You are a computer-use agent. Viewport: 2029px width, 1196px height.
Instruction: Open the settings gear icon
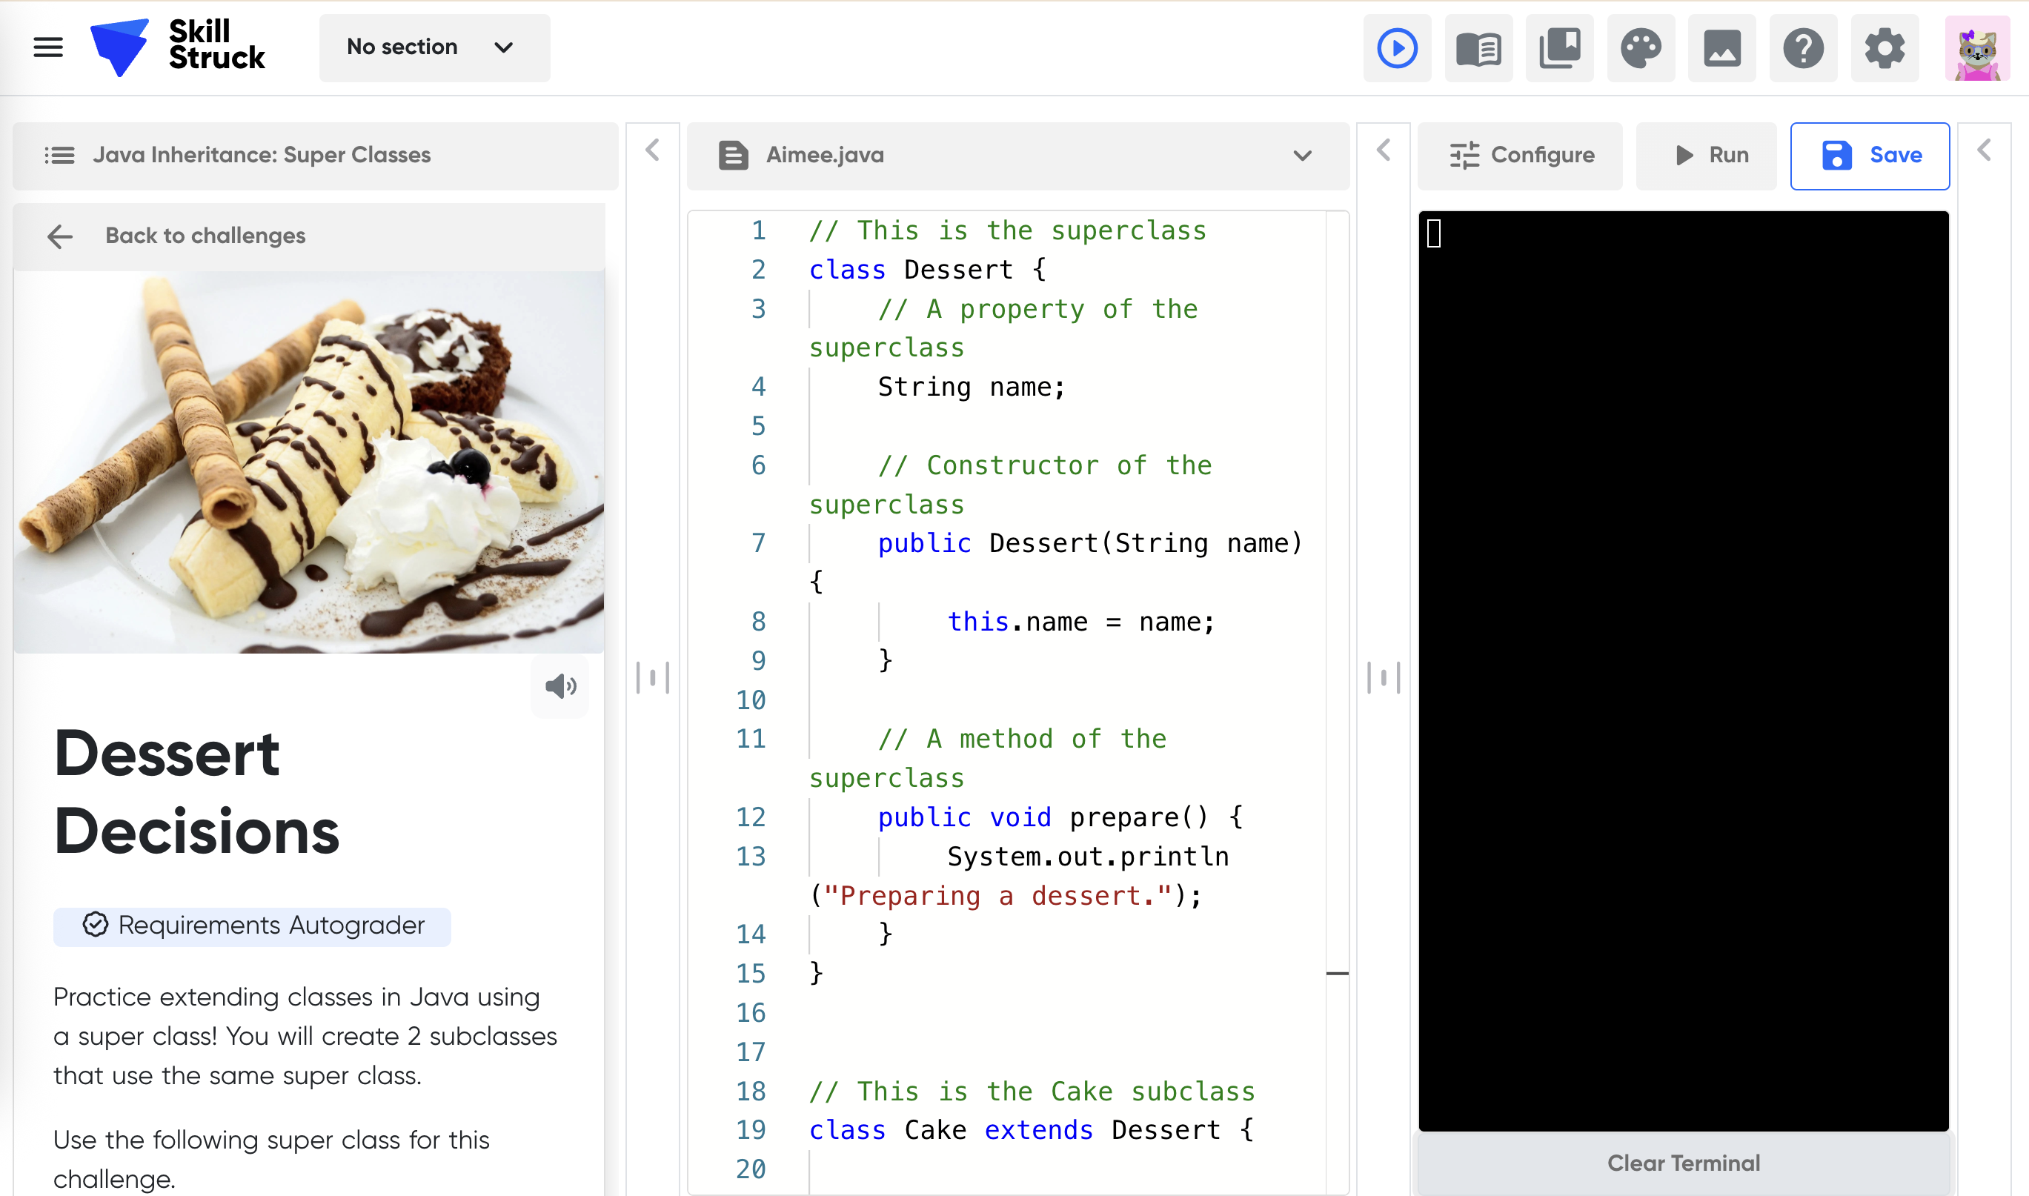point(1884,47)
